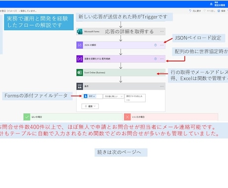
Task: Click the environment icon in the blue header
Action: click(x=211, y=4)
